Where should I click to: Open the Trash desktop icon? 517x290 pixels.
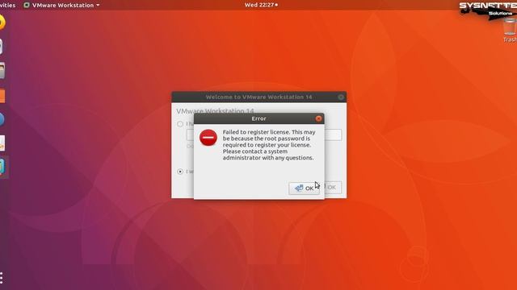point(510,31)
